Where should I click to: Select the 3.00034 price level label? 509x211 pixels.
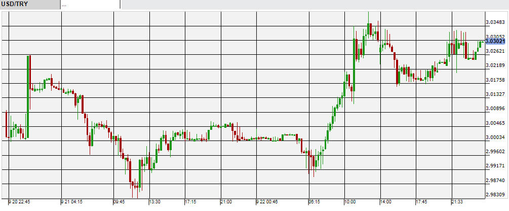(x=495, y=137)
